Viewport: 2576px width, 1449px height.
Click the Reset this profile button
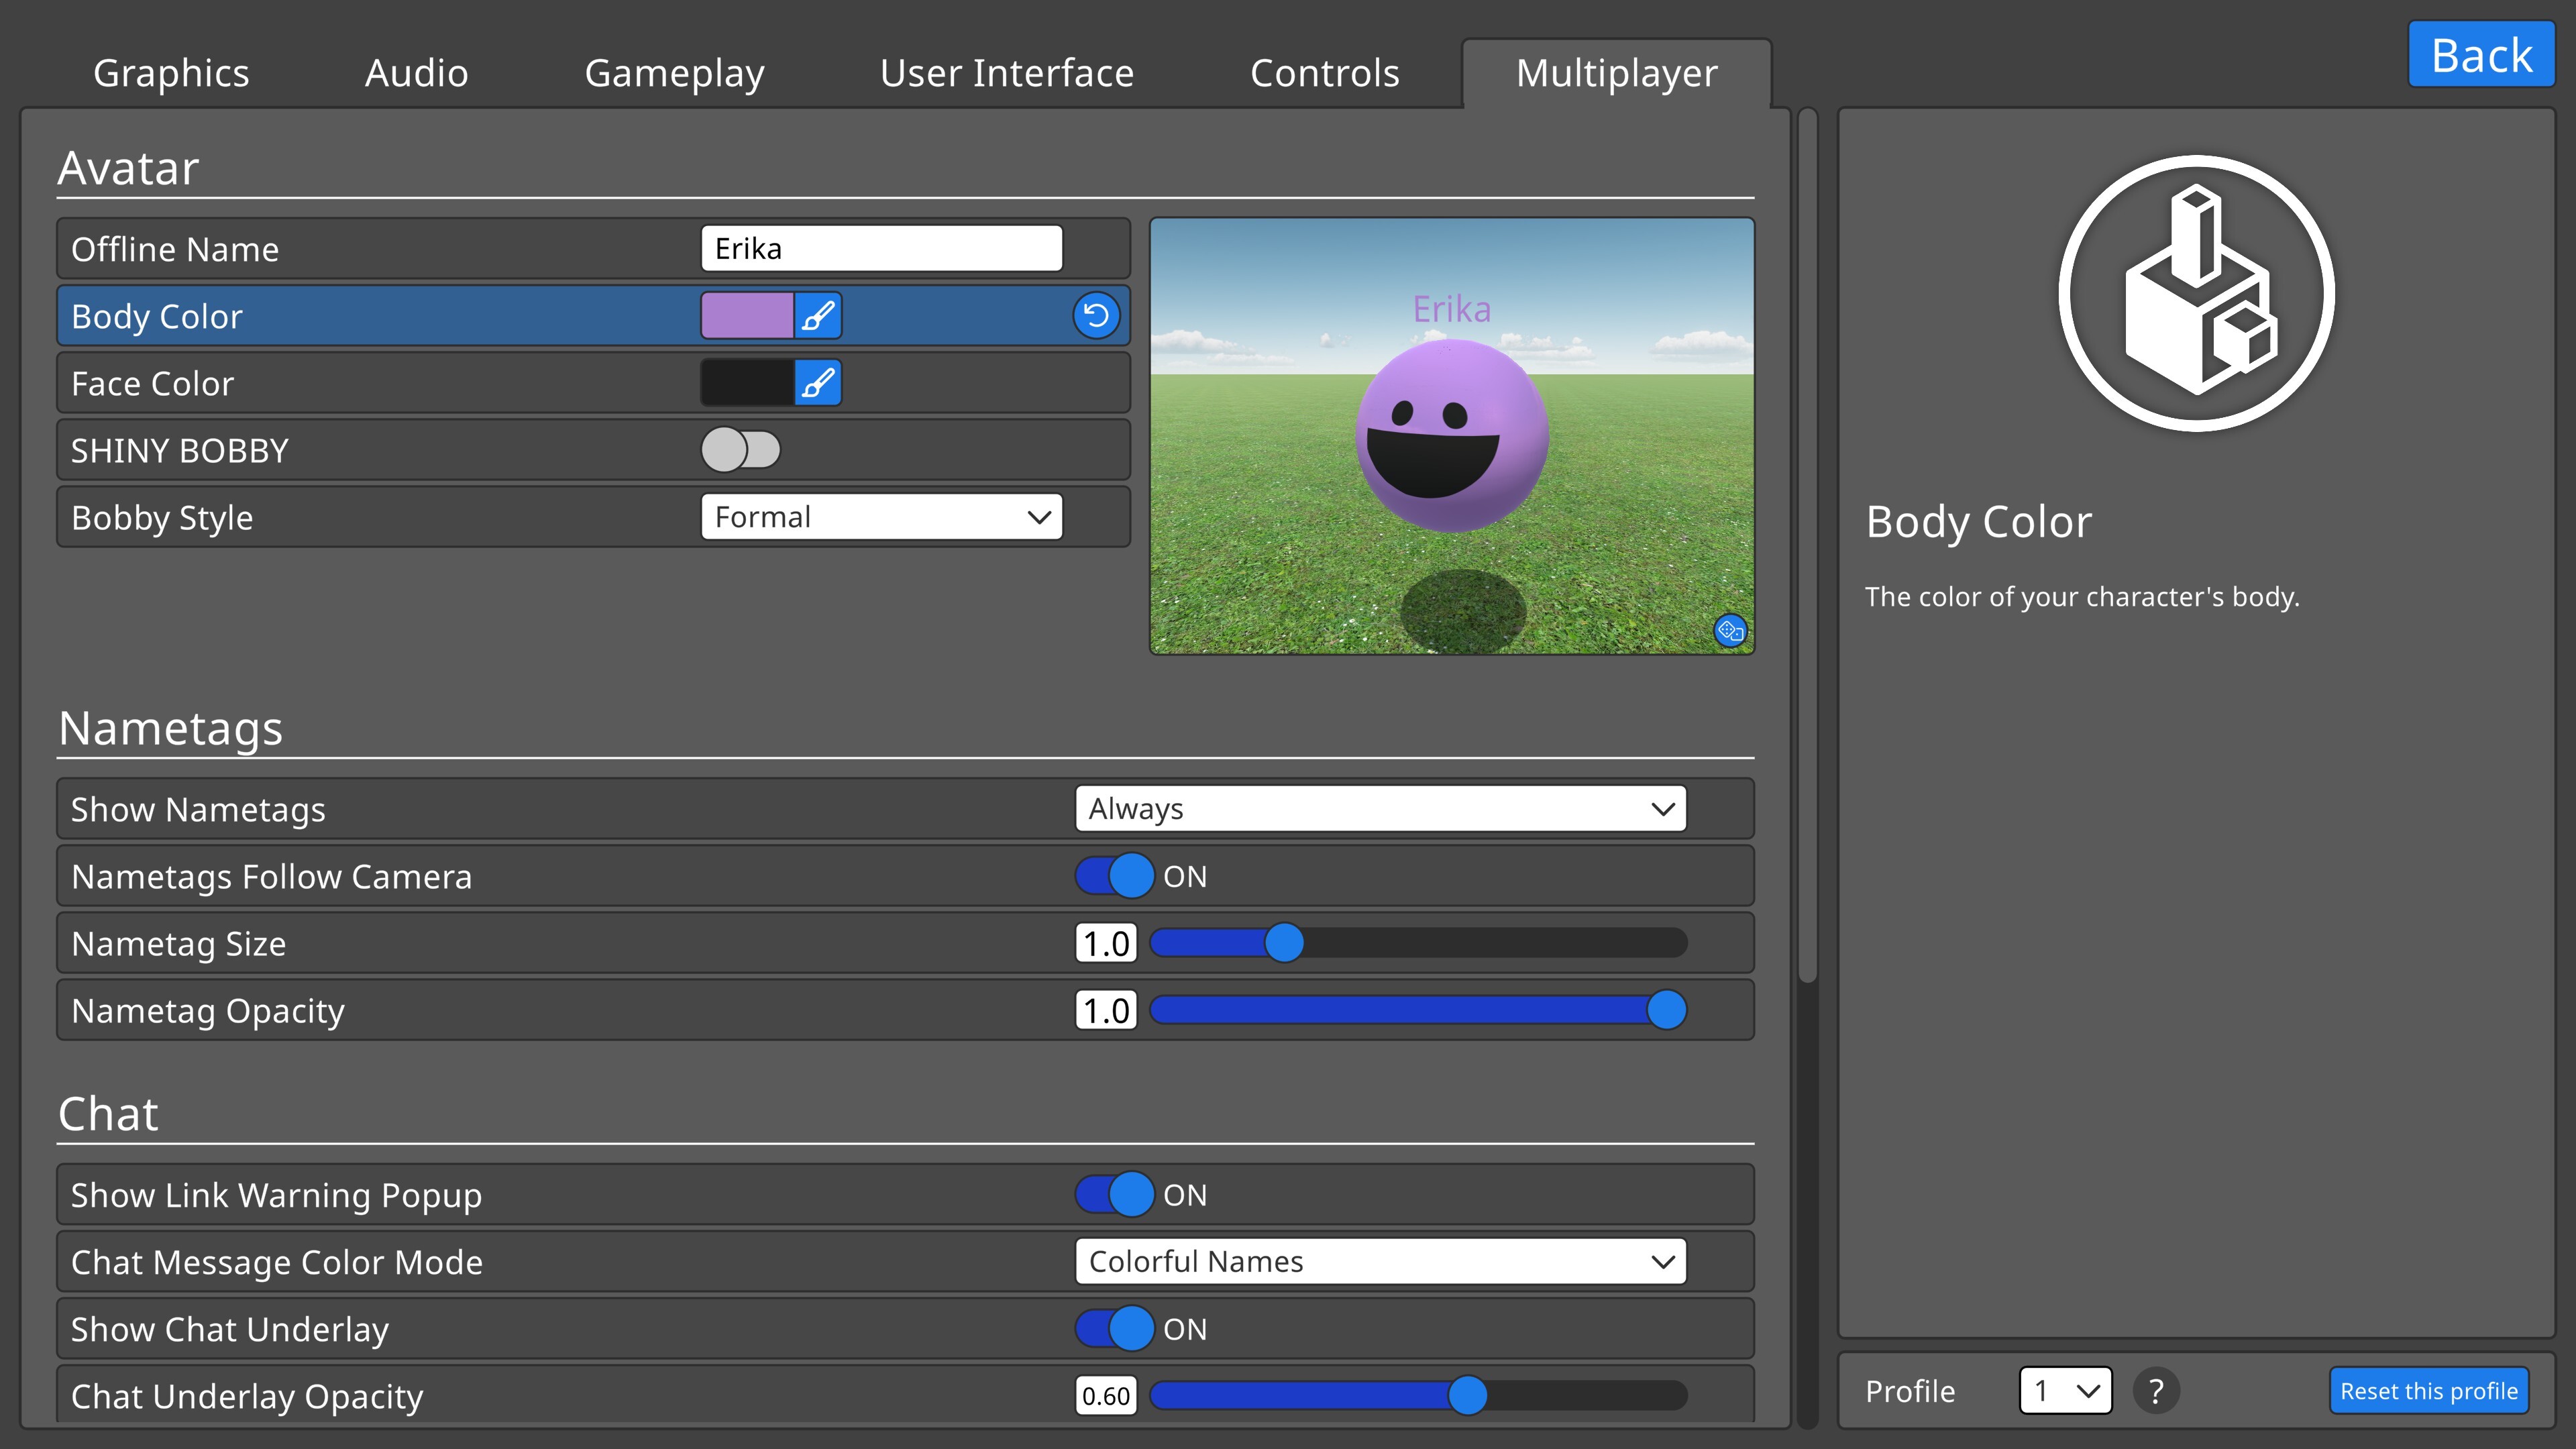(x=2429, y=1391)
